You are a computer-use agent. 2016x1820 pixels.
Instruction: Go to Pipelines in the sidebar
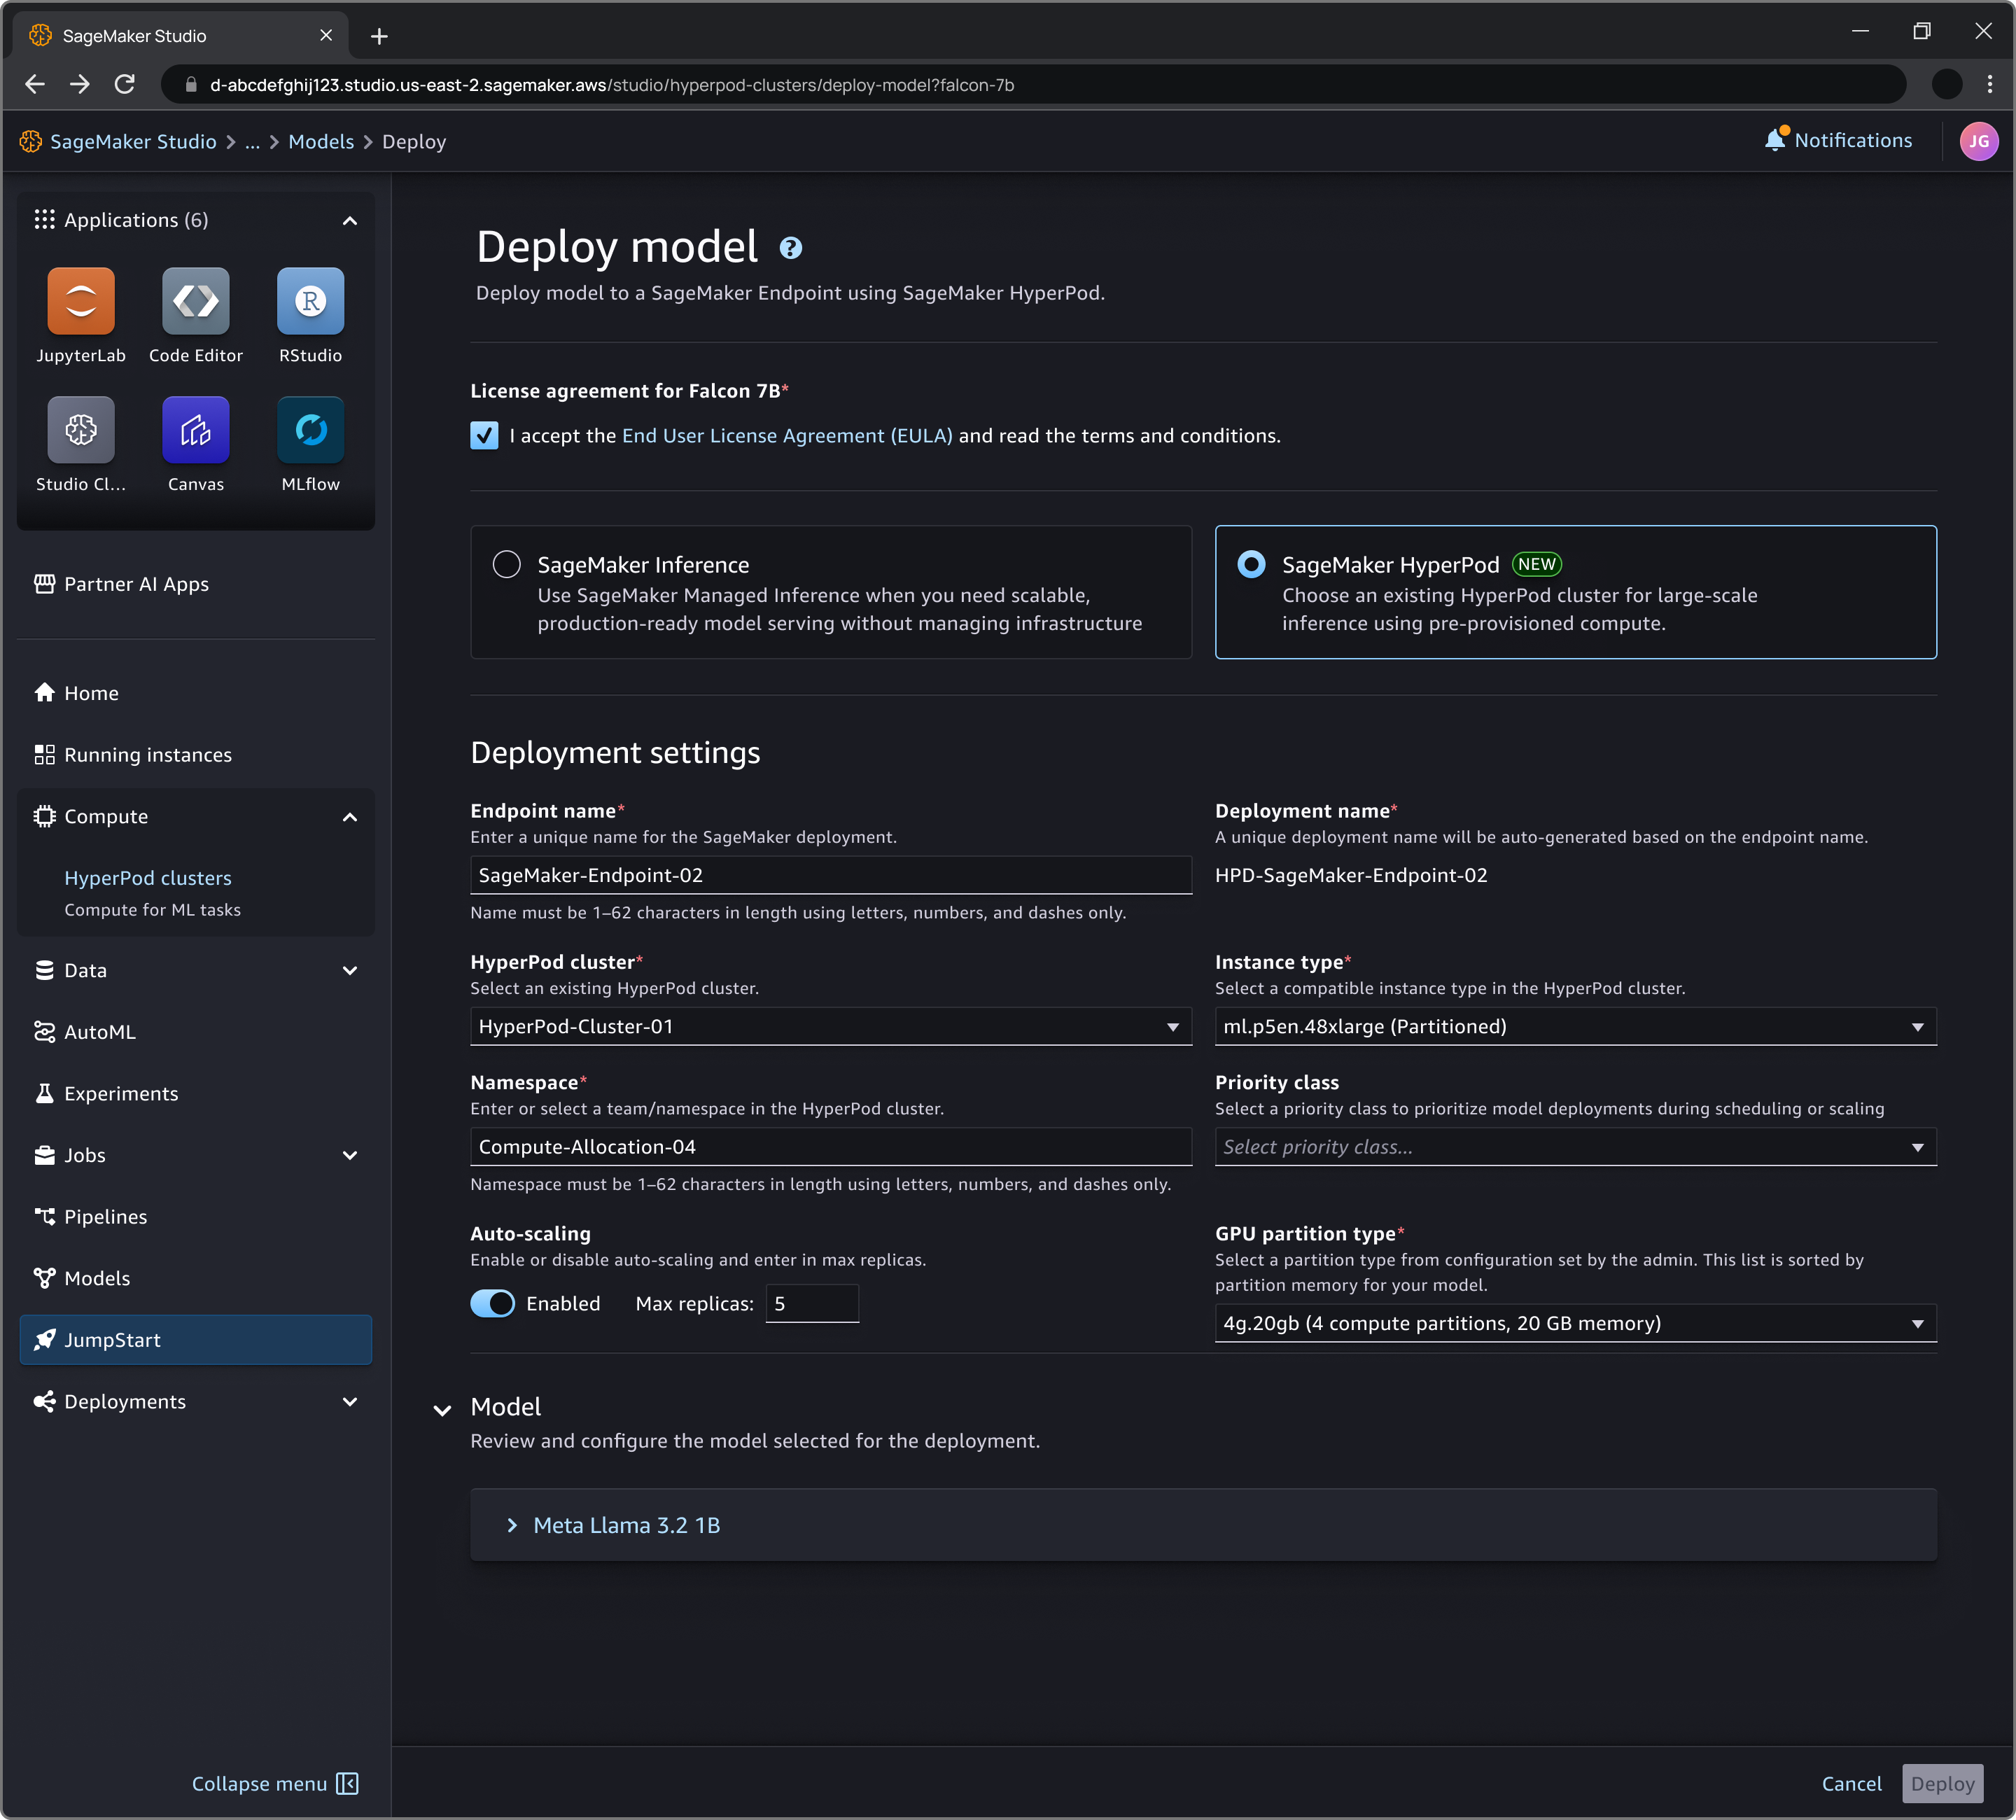click(105, 1216)
